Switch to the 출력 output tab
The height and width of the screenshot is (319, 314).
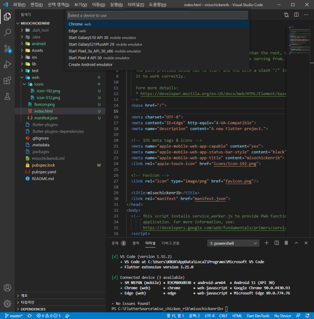coord(136,243)
